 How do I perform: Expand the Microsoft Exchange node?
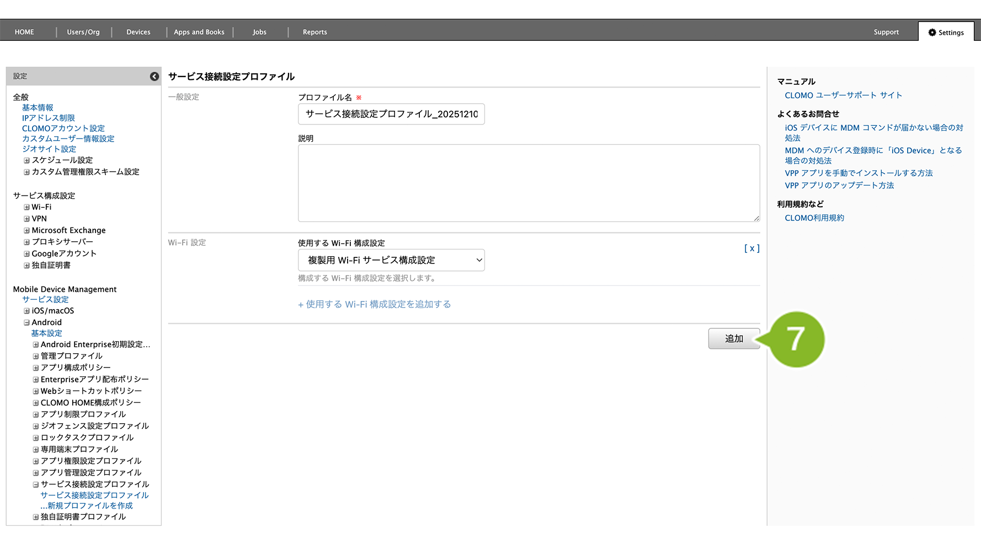click(26, 231)
